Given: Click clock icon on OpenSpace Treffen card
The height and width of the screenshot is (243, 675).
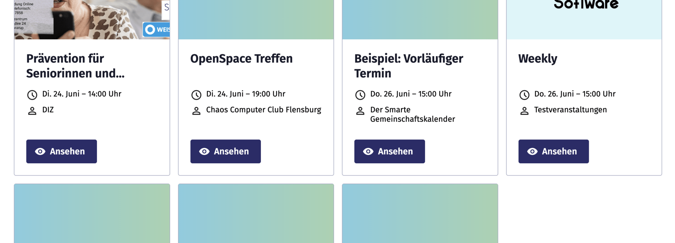Looking at the screenshot, I should pyautogui.click(x=196, y=95).
